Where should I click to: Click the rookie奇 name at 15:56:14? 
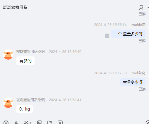[138, 25]
